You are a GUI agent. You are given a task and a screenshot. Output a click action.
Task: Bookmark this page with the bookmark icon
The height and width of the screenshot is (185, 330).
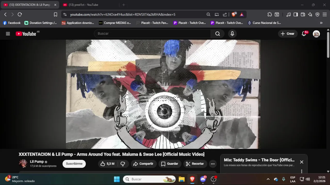(55, 14)
